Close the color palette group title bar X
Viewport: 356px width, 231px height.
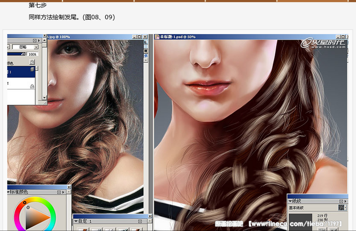[69, 187]
